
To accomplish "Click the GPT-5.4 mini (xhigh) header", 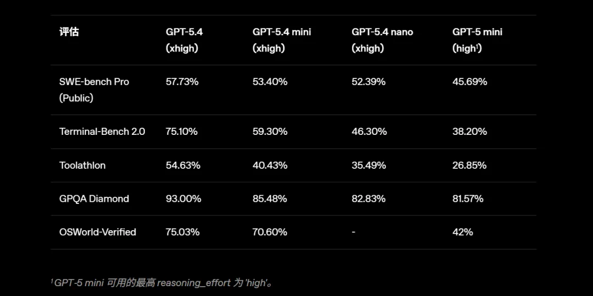I will 281,40.
